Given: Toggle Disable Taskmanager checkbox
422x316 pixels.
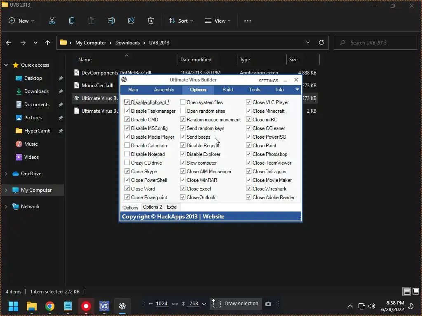Looking at the screenshot, I should coord(127,111).
